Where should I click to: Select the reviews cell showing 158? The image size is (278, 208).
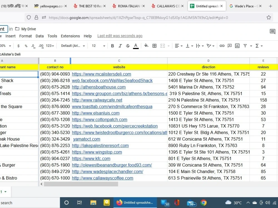point(263,100)
